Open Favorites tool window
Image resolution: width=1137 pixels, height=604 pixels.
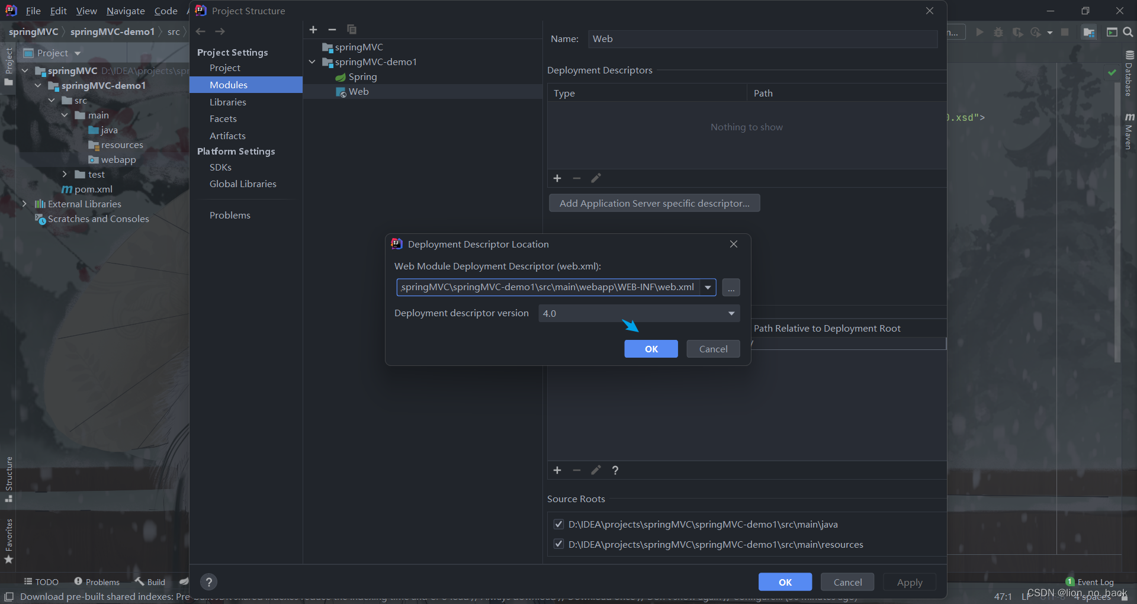9,541
